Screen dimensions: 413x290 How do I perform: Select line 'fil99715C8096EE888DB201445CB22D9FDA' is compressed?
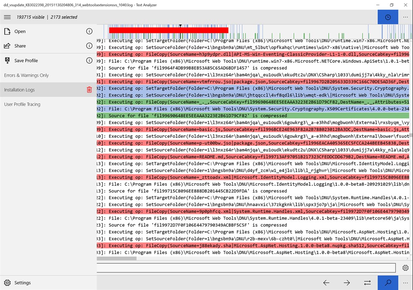[253, 191]
